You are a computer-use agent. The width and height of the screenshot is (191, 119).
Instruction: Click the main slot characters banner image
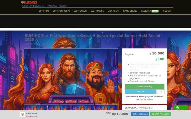click(71, 76)
